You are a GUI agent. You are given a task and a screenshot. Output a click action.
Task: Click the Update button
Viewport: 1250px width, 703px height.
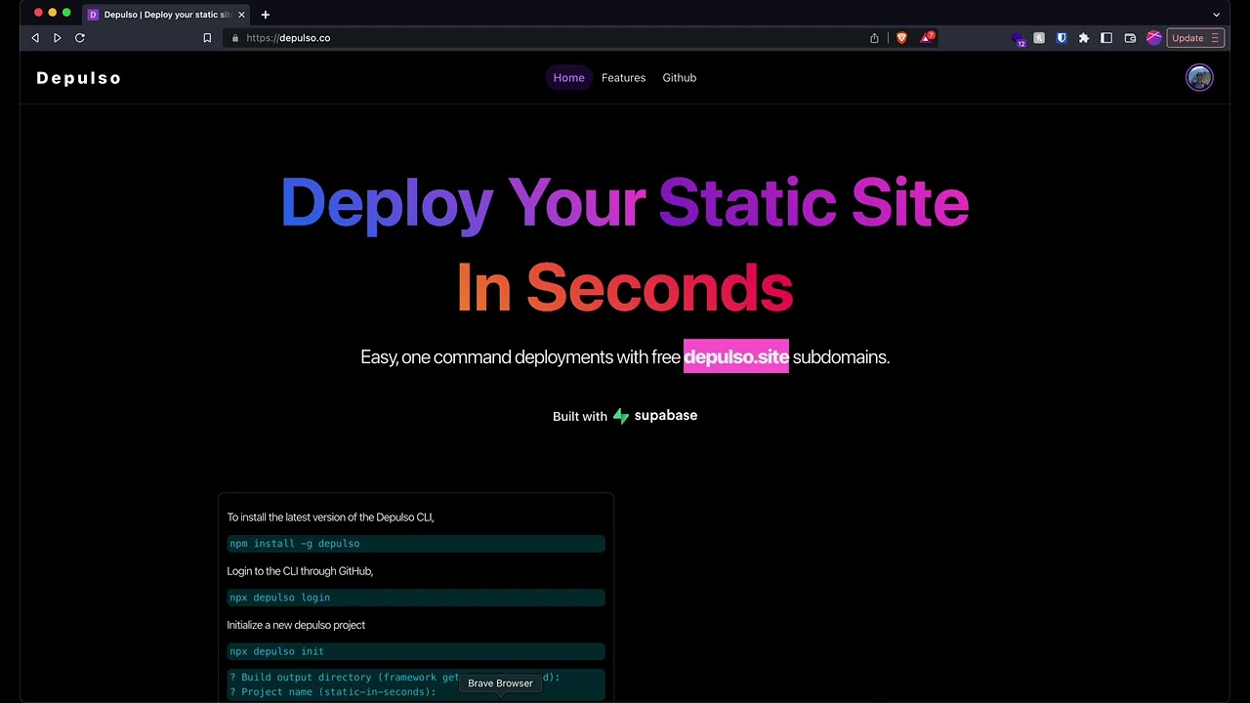(x=1187, y=38)
